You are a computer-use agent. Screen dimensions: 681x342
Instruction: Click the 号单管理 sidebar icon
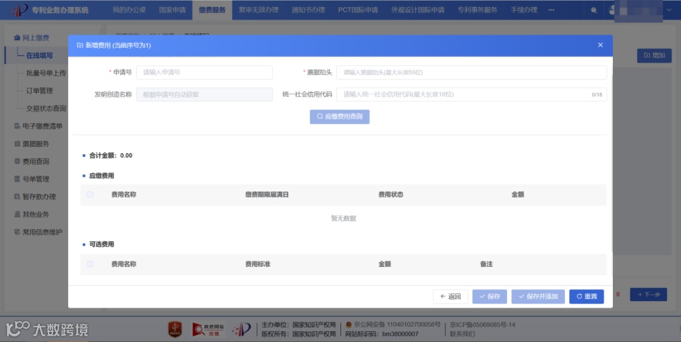(x=17, y=179)
